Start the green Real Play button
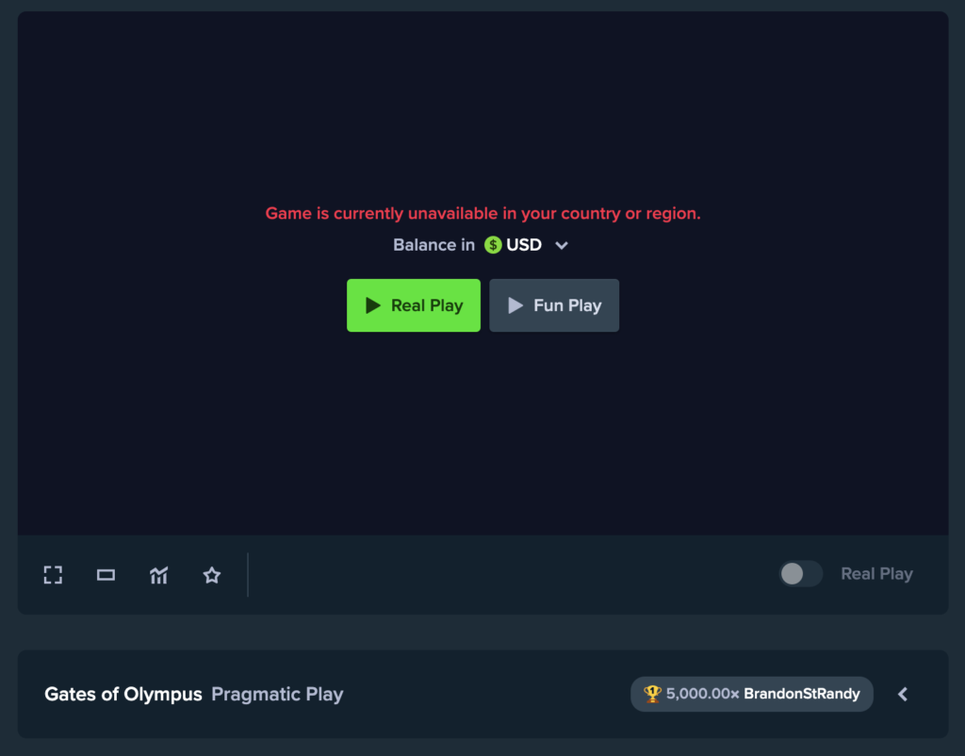Screen dimensions: 965x756 (x=414, y=305)
